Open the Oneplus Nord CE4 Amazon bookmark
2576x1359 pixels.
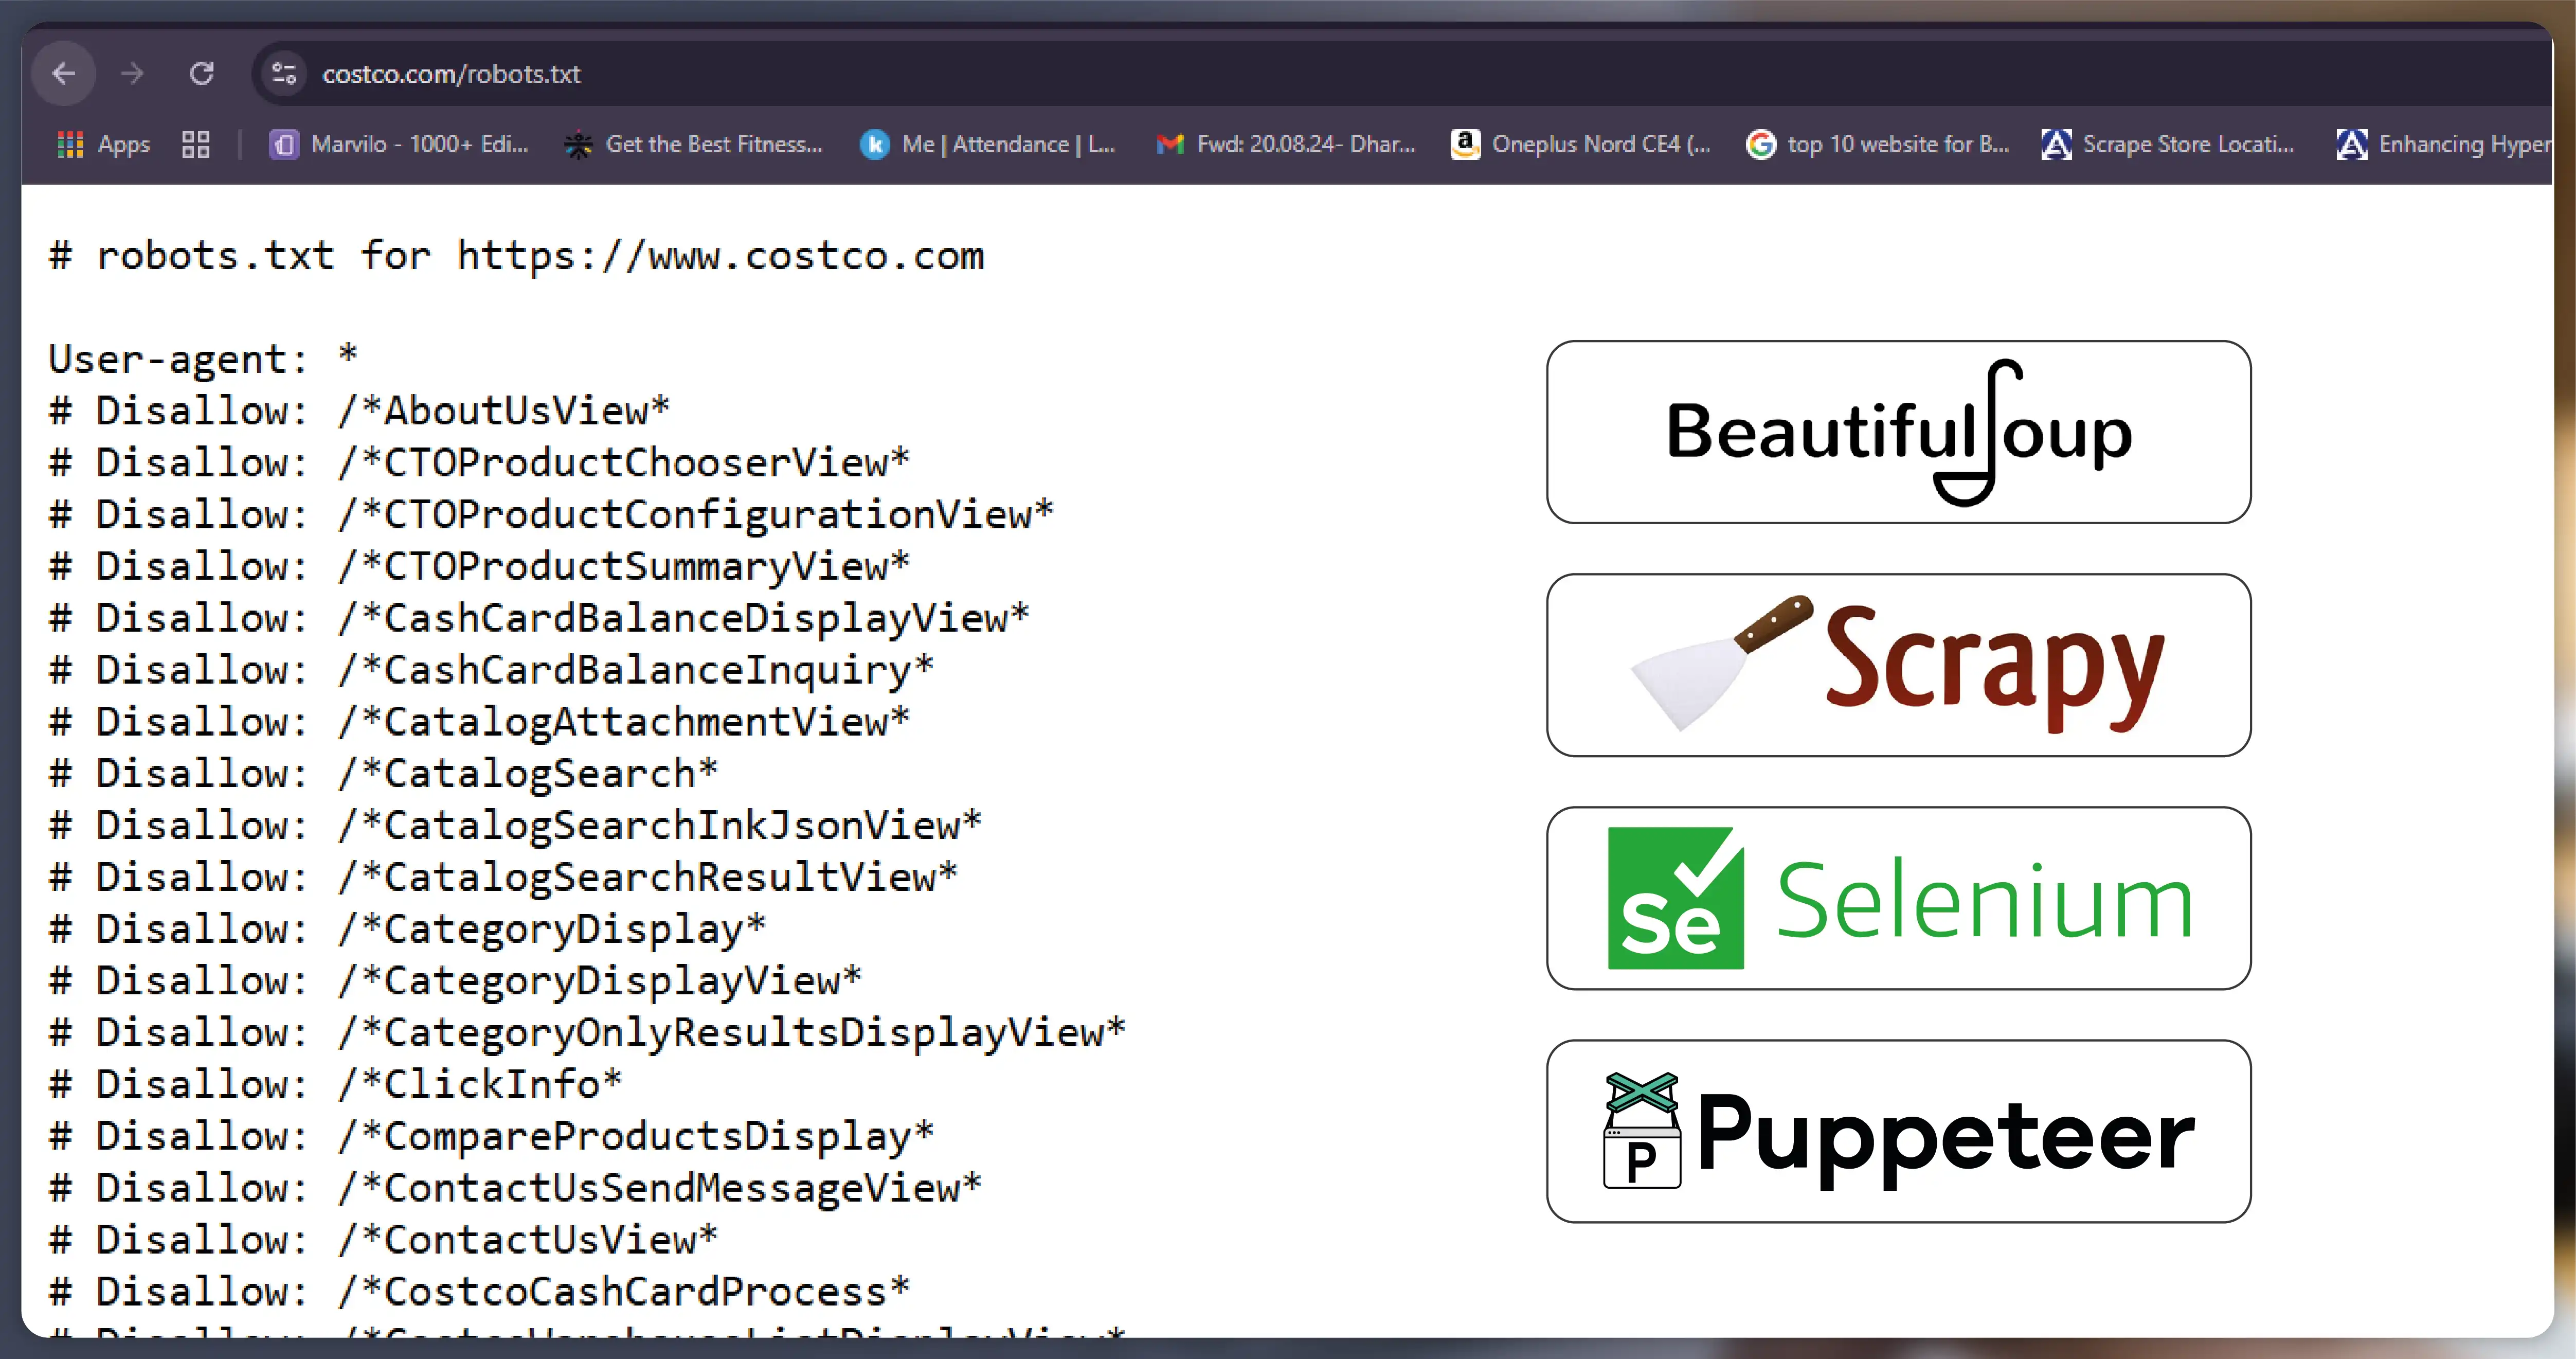pos(1581,145)
